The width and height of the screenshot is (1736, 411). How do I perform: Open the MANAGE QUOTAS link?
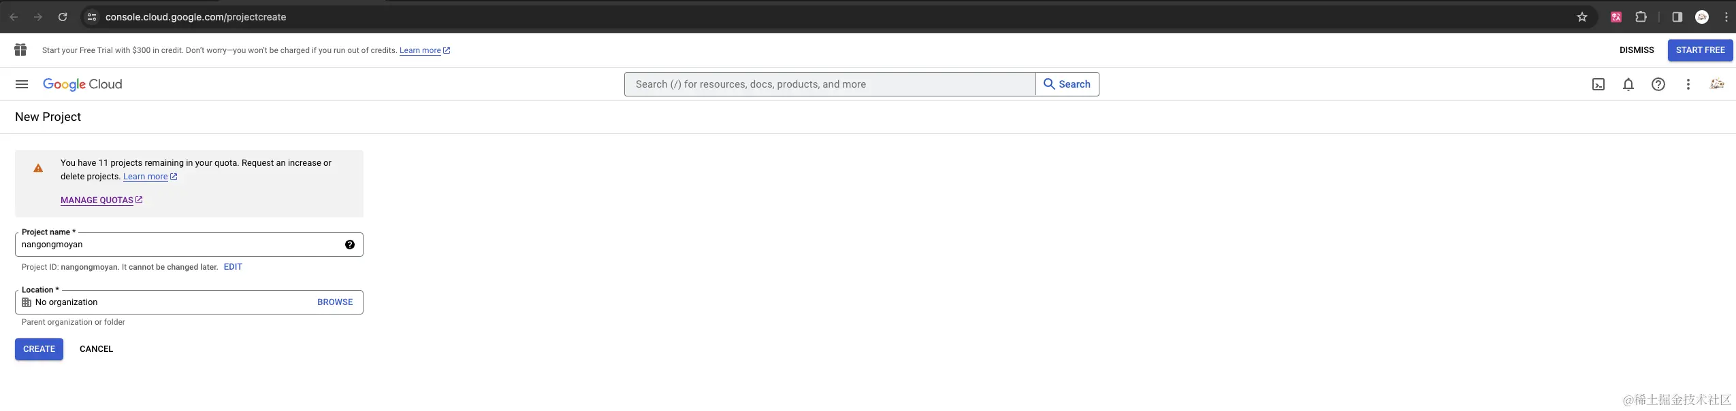pyautogui.click(x=101, y=200)
